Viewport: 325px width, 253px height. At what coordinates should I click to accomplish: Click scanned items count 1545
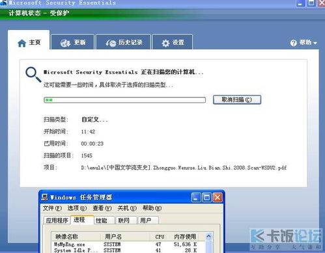(x=87, y=155)
